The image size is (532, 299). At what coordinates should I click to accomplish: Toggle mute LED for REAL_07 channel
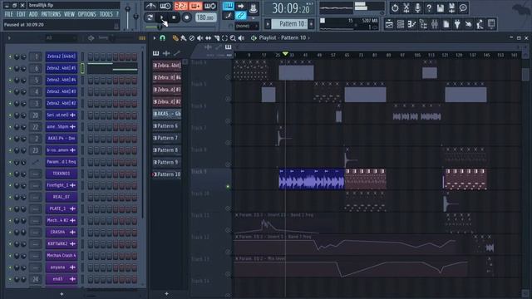[10, 197]
